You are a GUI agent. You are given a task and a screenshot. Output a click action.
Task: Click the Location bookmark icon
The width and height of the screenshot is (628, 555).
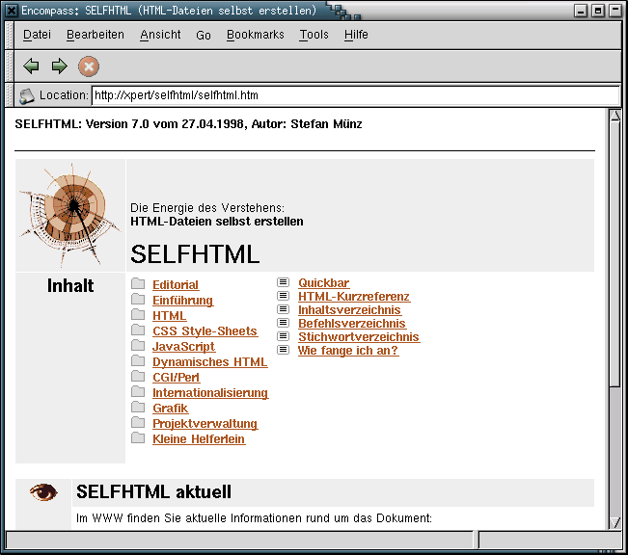pos(27,96)
